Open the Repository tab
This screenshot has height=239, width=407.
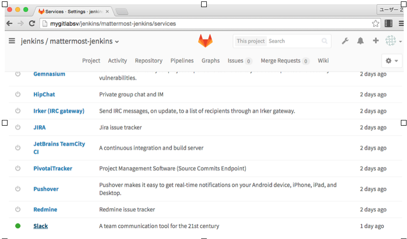pos(148,61)
